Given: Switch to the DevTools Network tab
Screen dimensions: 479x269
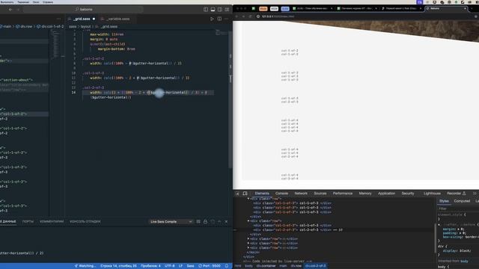Looking at the screenshot, I should (301, 194).
